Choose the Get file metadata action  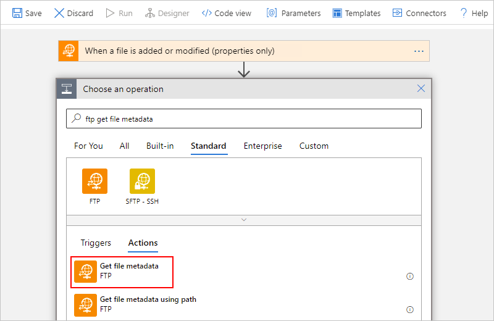point(122,272)
